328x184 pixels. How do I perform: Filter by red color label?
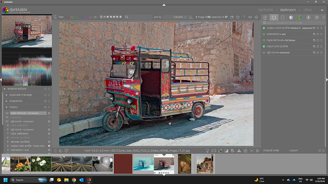coord(68,17)
